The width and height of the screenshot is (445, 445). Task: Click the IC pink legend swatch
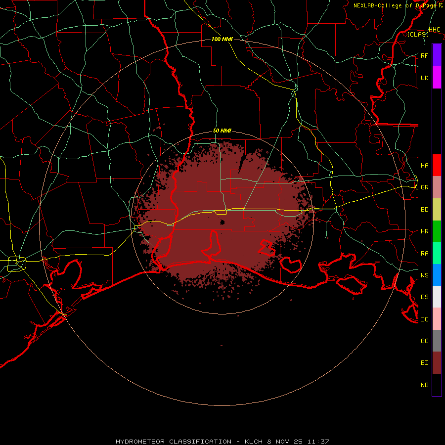pos(437,319)
